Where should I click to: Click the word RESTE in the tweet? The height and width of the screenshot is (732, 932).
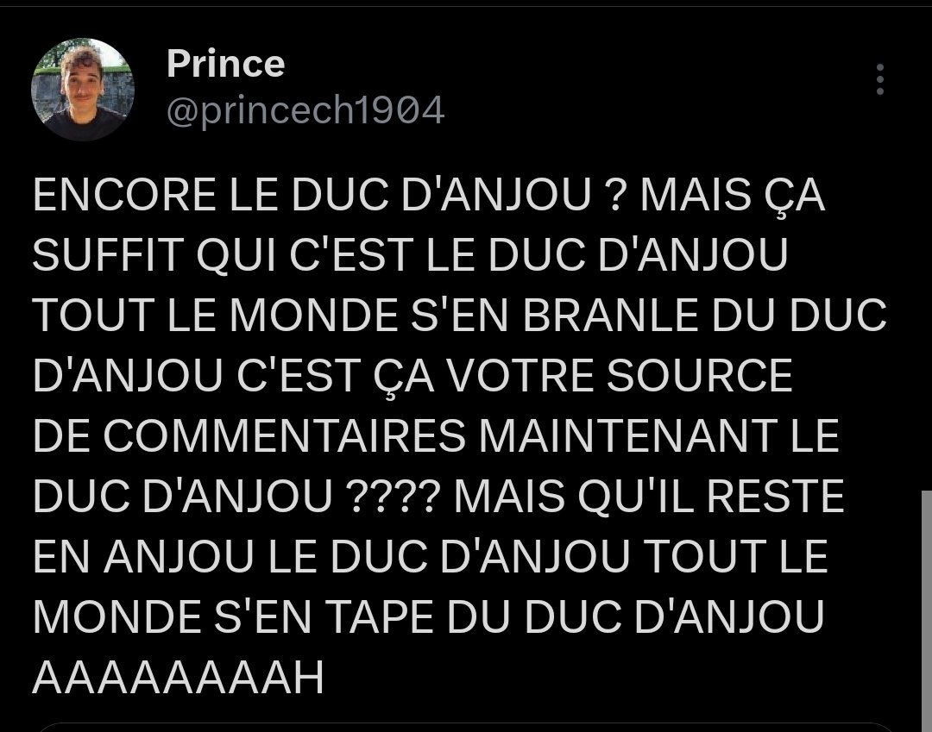pyautogui.click(x=775, y=497)
